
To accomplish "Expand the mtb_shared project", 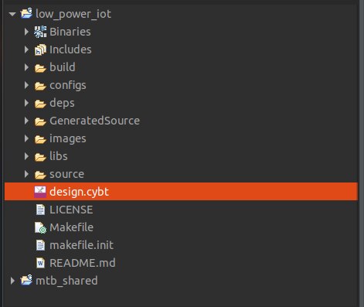I will pyautogui.click(x=12, y=281).
